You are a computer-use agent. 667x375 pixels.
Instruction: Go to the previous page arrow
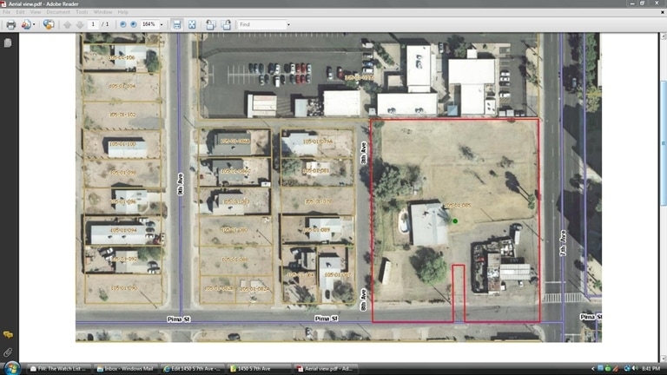tap(68, 24)
